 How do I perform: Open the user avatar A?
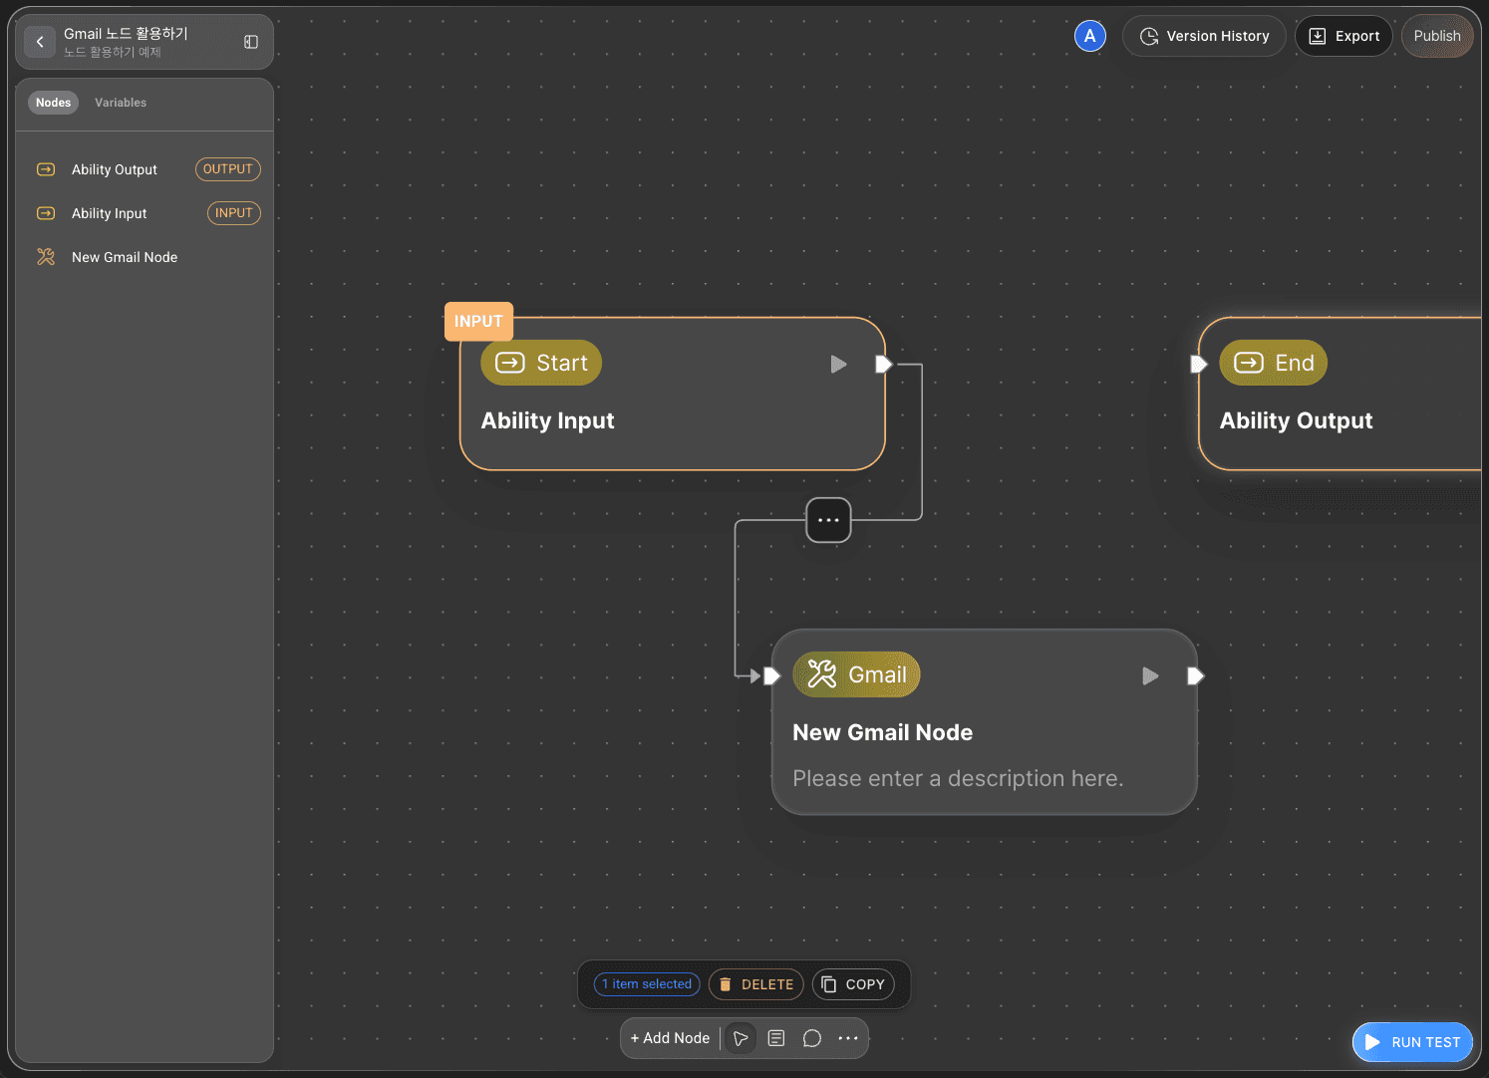[1090, 36]
